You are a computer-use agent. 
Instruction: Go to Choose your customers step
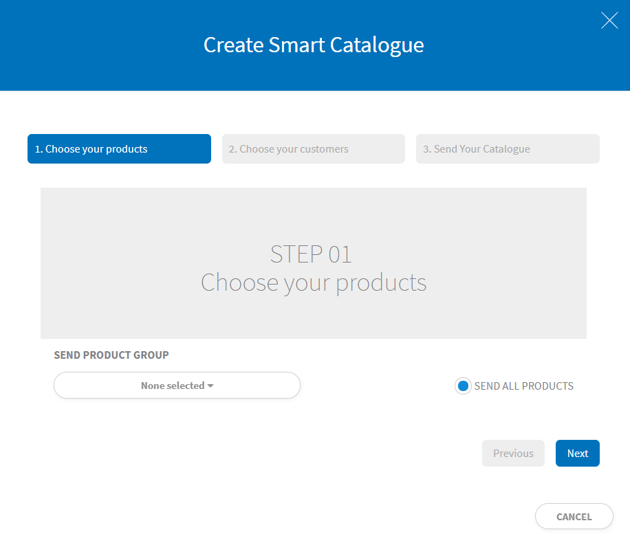tap(314, 149)
